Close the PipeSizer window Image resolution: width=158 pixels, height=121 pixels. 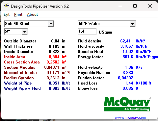click(150, 6)
